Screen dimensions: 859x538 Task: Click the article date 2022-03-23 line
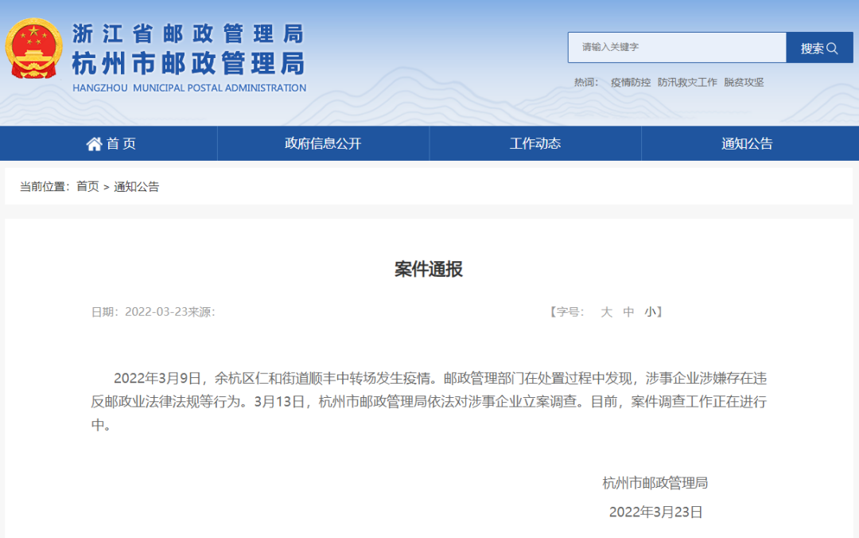tap(153, 312)
